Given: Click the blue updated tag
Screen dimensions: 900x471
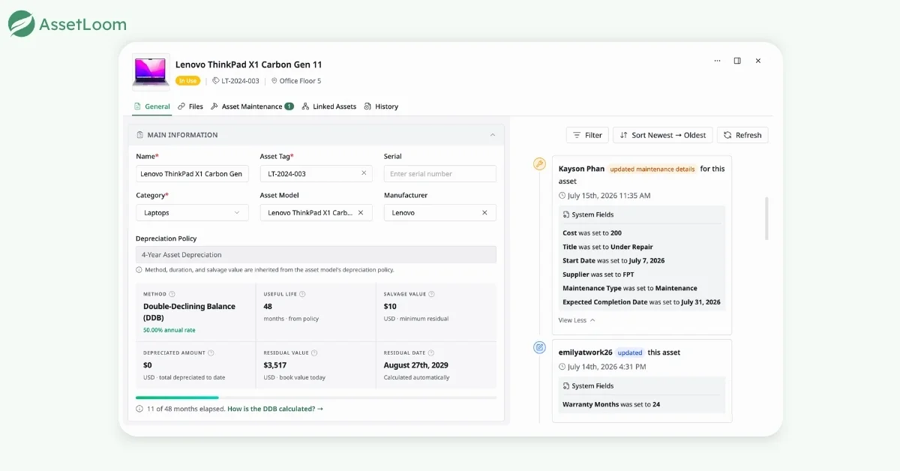Looking at the screenshot, I should coord(630,352).
